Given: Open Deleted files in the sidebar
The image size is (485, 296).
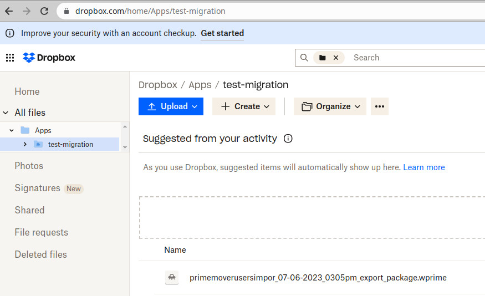Looking at the screenshot, I should pos(41,254).
